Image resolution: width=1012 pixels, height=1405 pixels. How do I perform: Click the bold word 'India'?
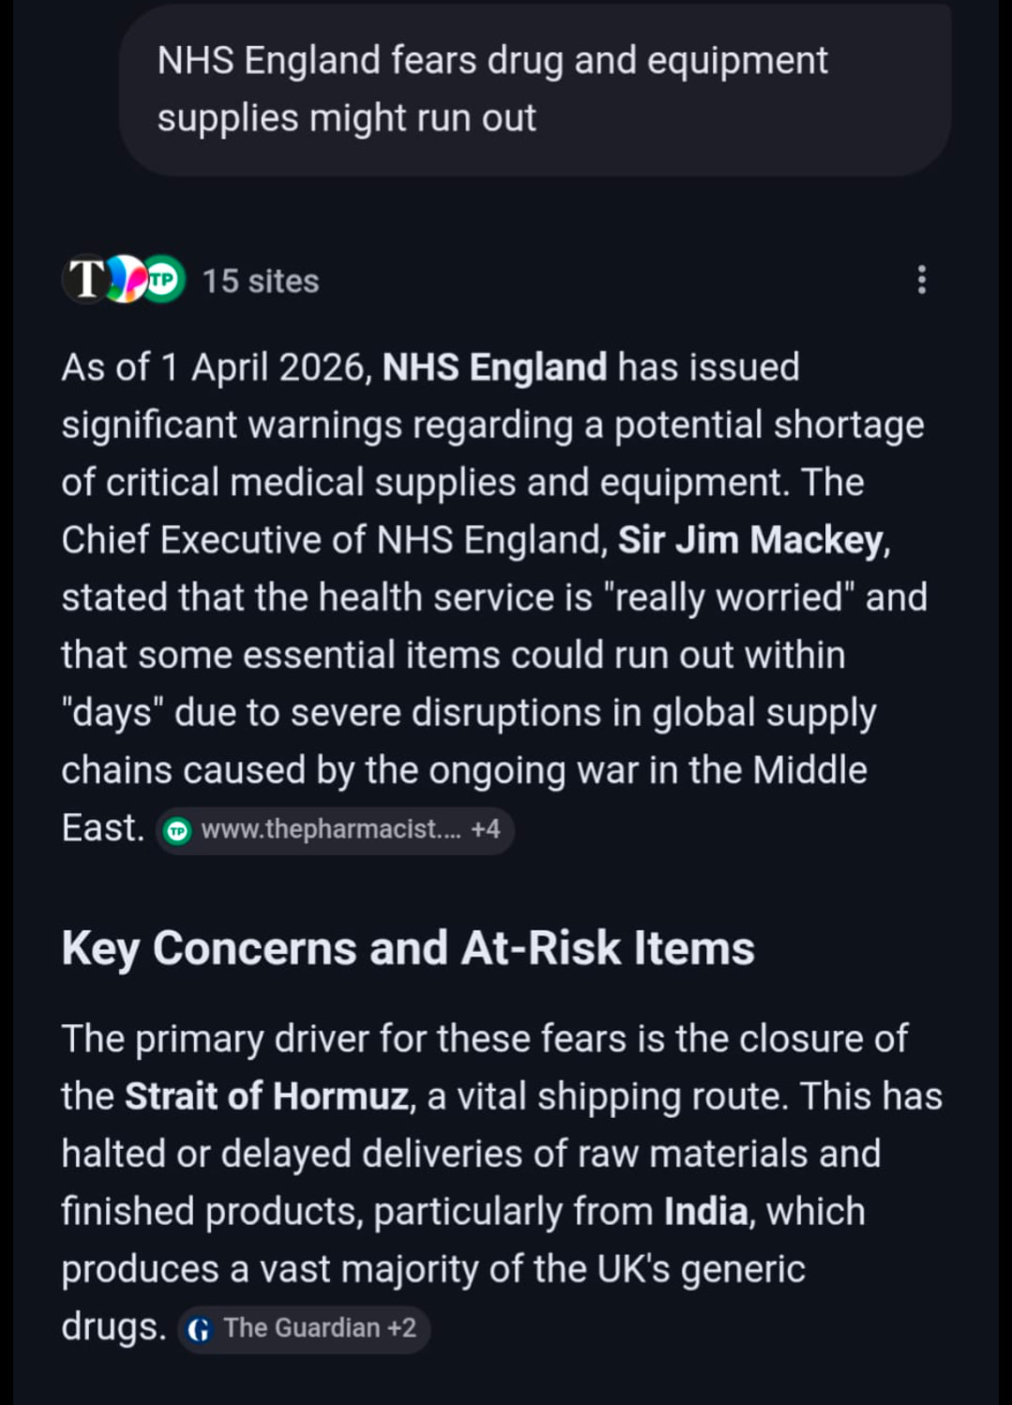pos(705,1212)
